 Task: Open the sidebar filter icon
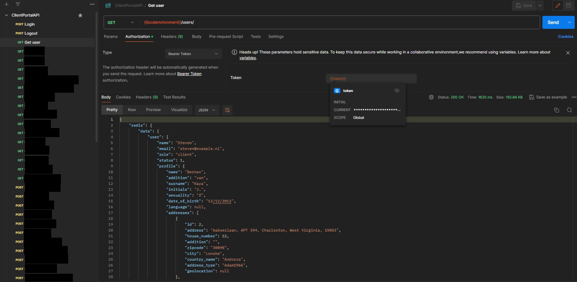pos(18,4)
